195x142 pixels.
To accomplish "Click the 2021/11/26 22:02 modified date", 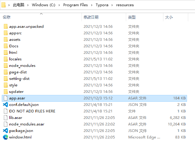I will tap(99, 124).
